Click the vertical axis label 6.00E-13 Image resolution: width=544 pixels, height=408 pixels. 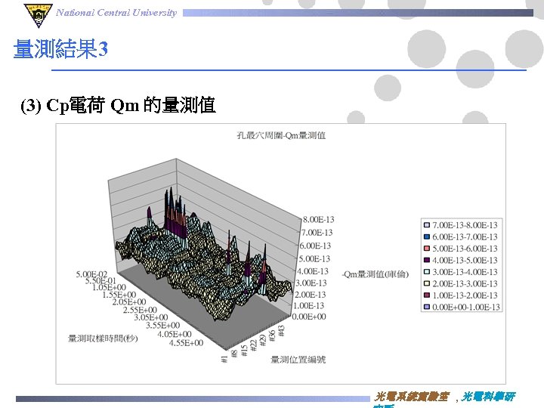[315, 246]
